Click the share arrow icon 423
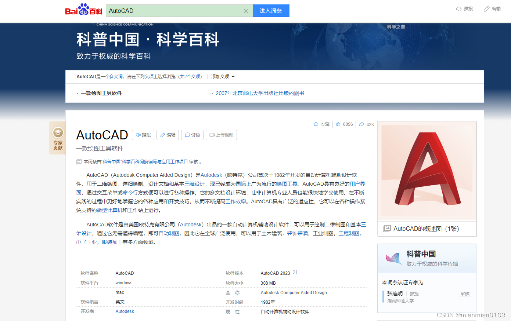This screenshot has width=511, height=321. coord(361,124)
